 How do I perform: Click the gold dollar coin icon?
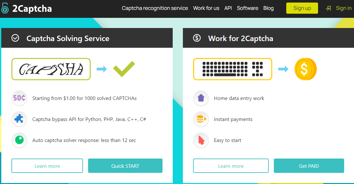pos(305,69)
